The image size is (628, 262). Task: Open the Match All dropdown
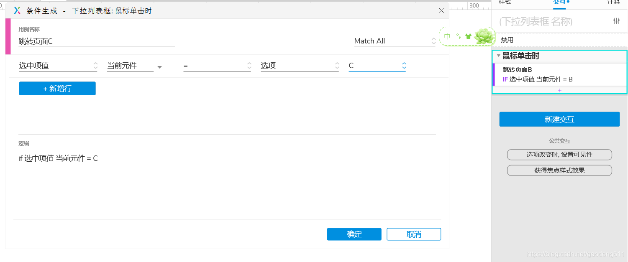click(395, 41)
